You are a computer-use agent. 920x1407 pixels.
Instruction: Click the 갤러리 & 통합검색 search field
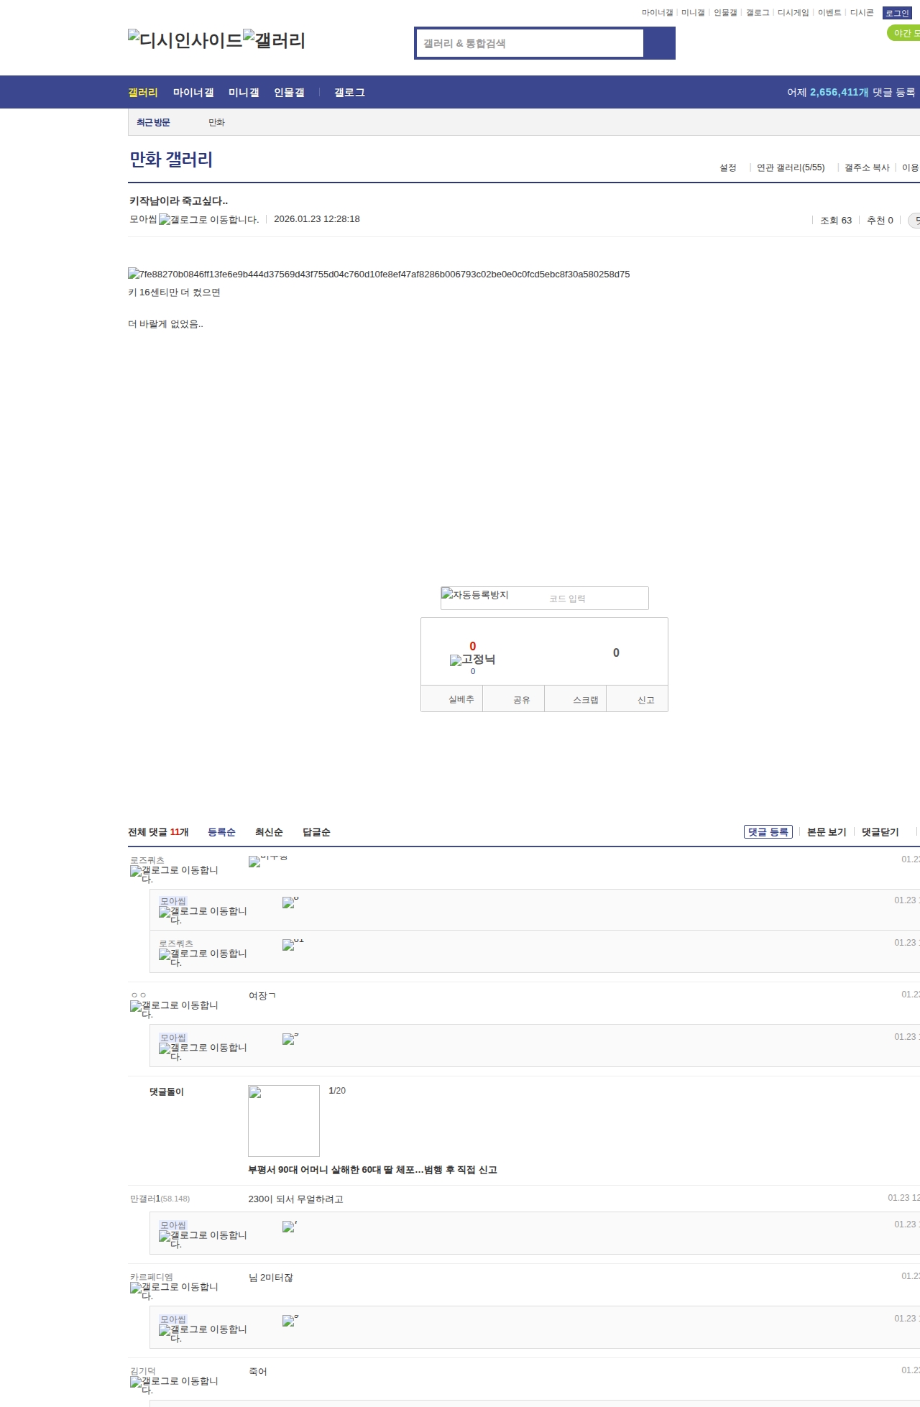530,43
